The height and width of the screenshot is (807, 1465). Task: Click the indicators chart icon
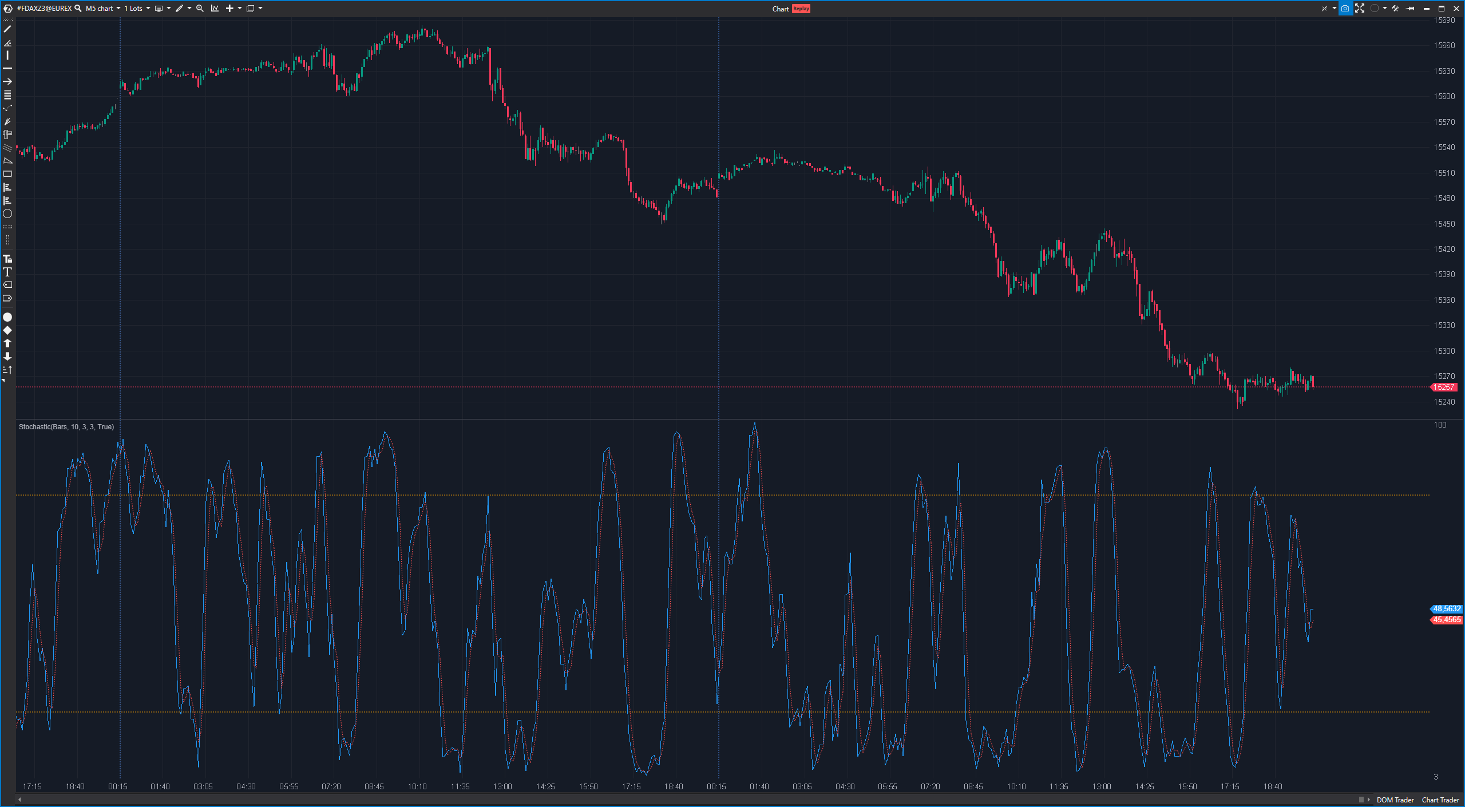click(x=215, y=9)
